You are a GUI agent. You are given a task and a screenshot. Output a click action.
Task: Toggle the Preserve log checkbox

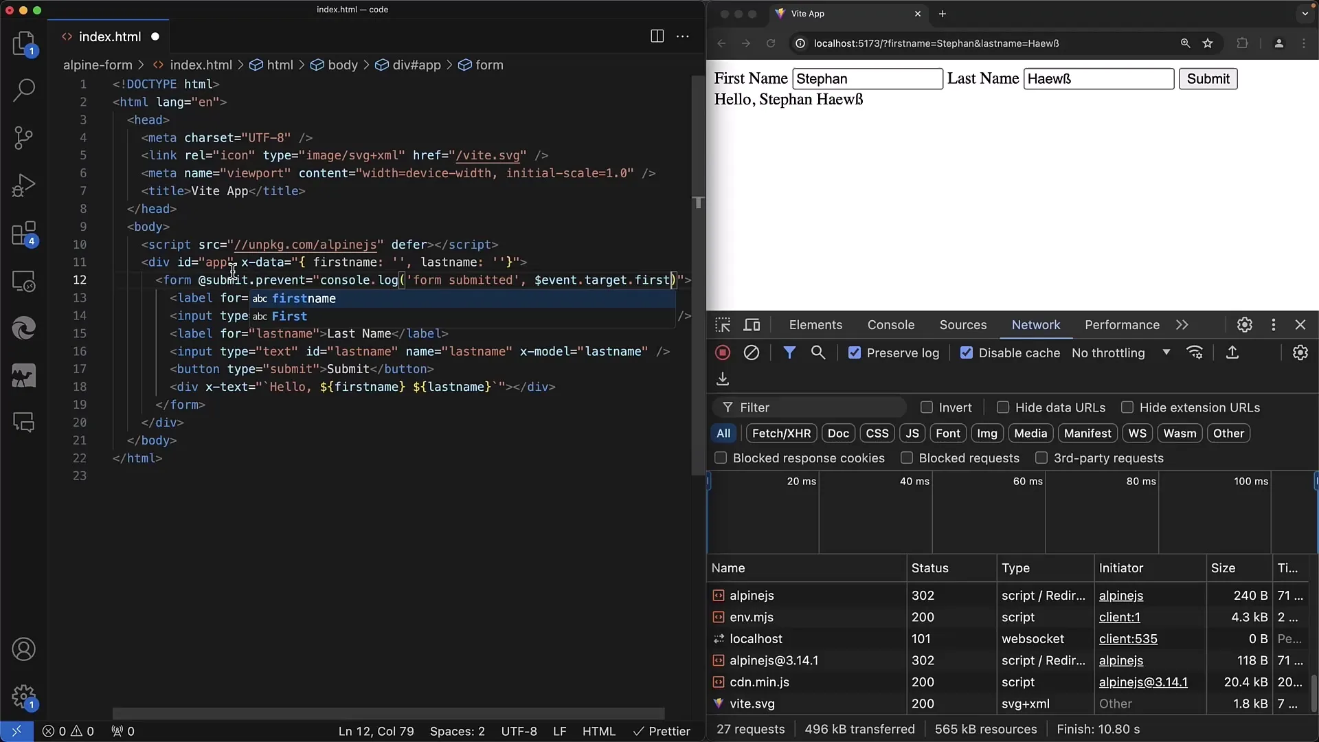(855, 352)
